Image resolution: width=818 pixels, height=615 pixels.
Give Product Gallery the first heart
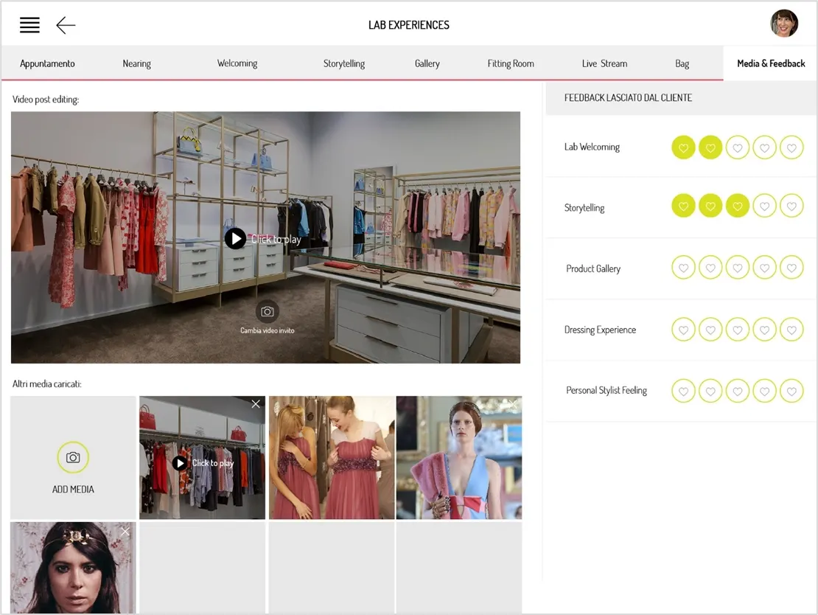coord(683,268)
